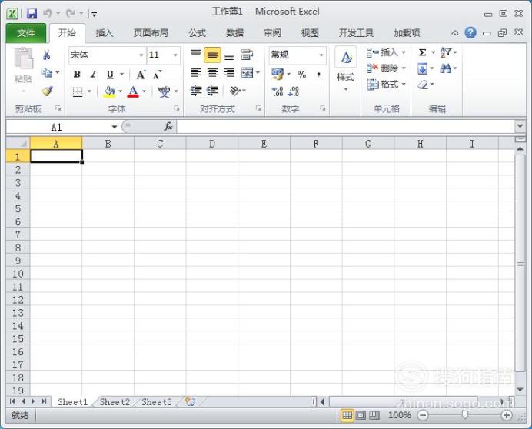Switch to the 插入 ribbon tab
532x429 pixels.
point(104,33)
